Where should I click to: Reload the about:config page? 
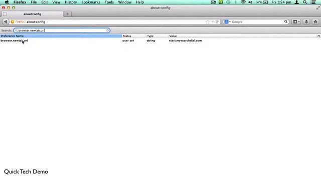pyautogui.click(x=217, y=22)
